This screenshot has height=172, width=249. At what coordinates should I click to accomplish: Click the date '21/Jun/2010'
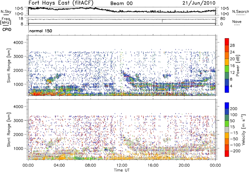[199, 3]
